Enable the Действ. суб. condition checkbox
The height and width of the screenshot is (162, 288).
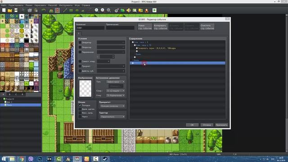(80, 71)
